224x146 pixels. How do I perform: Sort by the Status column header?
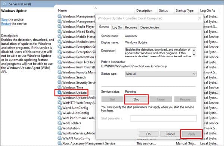(163, 10)
